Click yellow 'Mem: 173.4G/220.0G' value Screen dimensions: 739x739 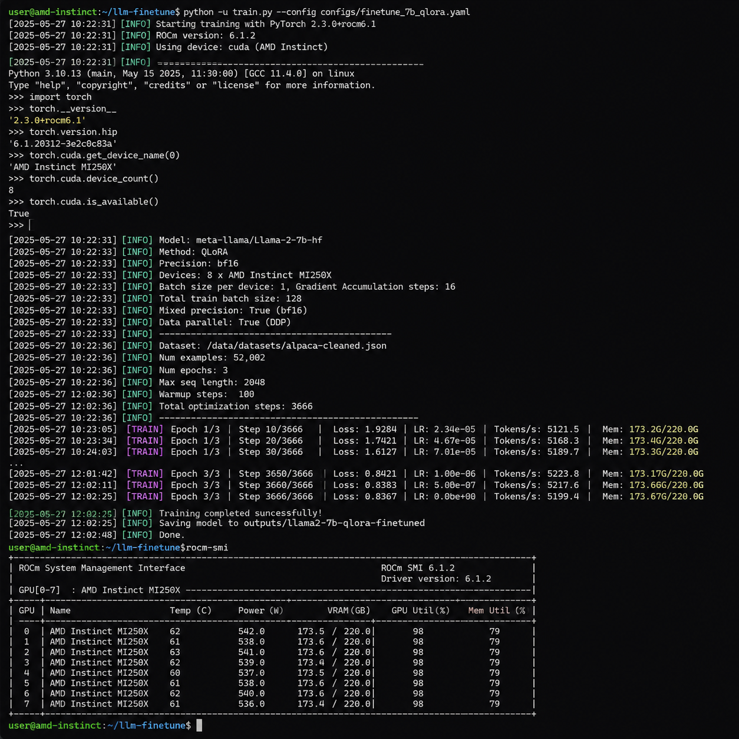click(650, 441)
